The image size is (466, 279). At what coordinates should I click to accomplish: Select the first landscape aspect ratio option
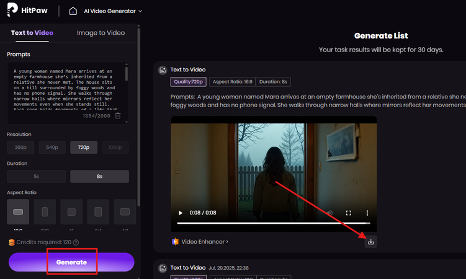[18, 211]
